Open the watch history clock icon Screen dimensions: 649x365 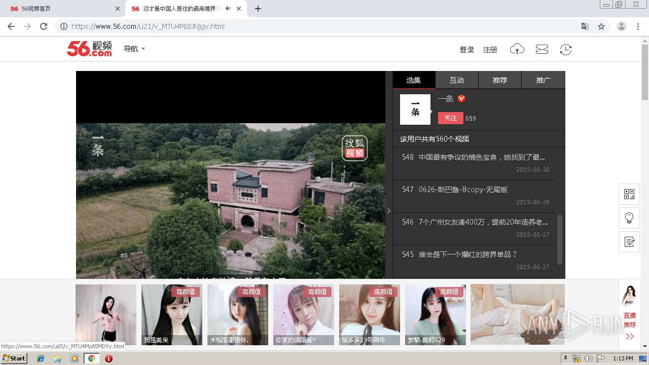566,49
